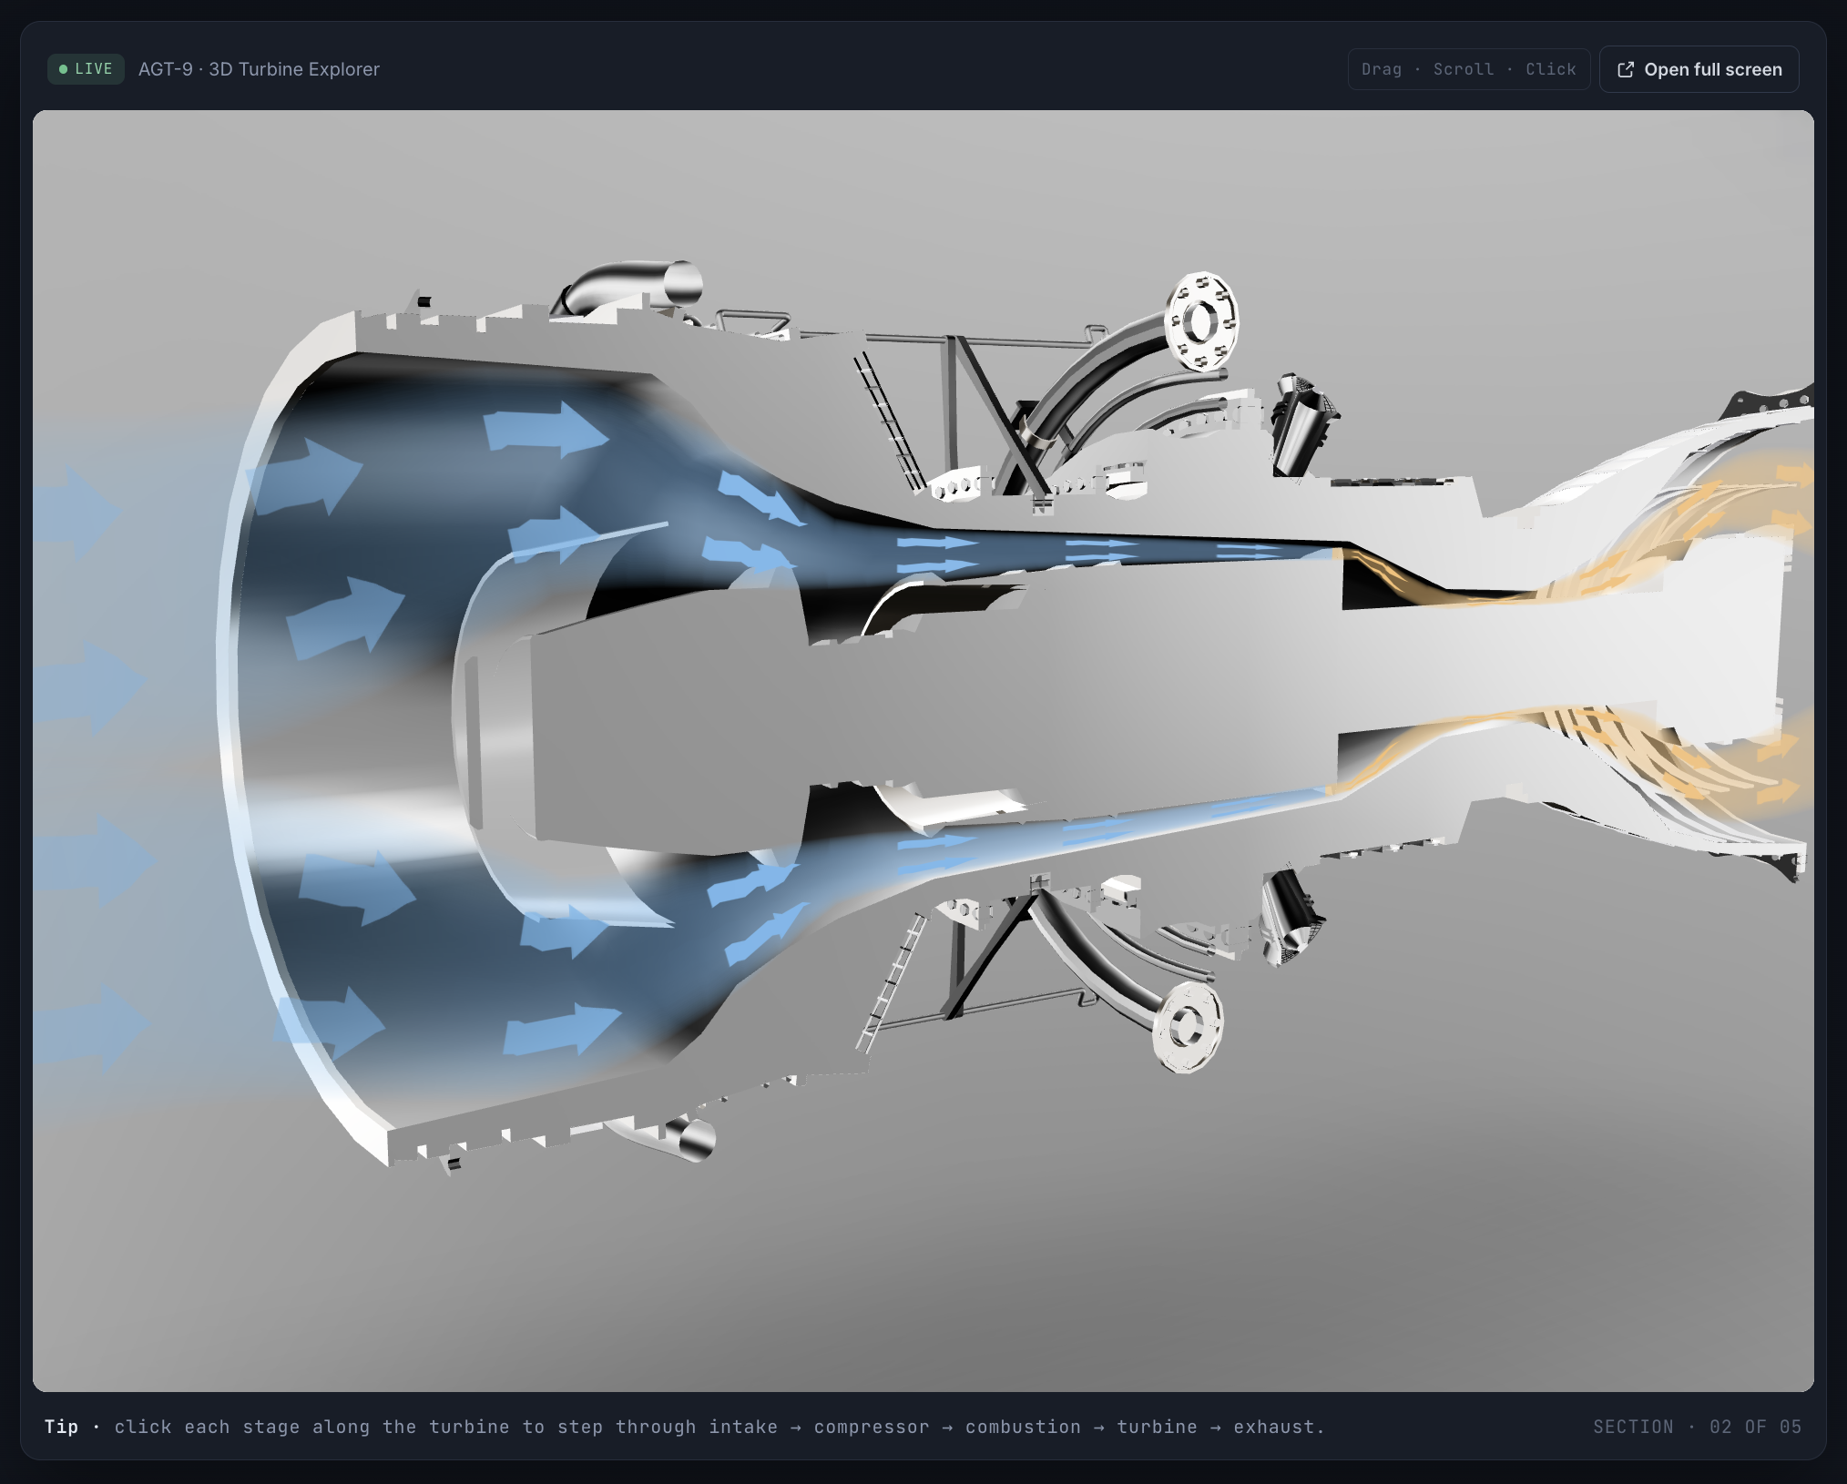Image resolution: width=1847 pixels, height=1484 pixels.
Task: Click the green dot in the LIVE badge
Action: [63, 69]
